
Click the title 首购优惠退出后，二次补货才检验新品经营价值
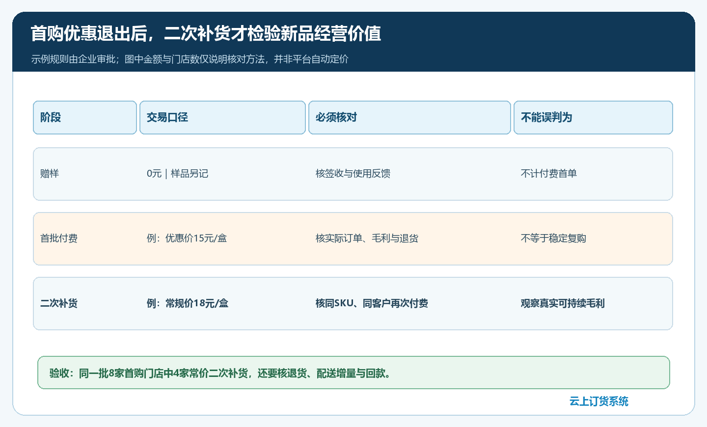tap(206, 33)
